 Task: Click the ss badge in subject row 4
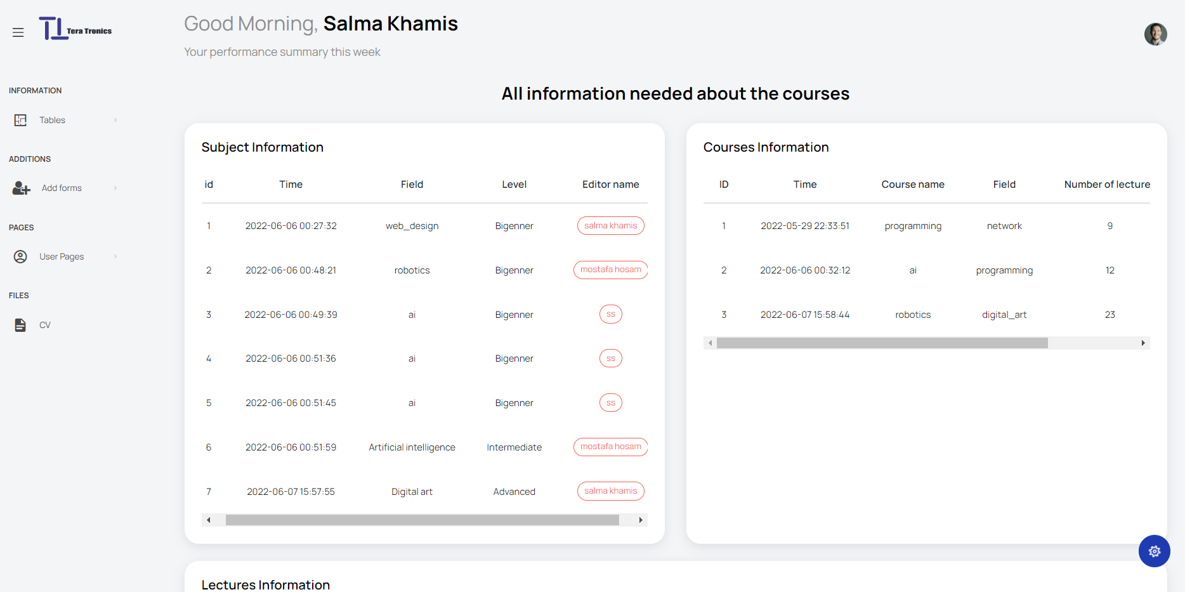click(x=610, y=358)
